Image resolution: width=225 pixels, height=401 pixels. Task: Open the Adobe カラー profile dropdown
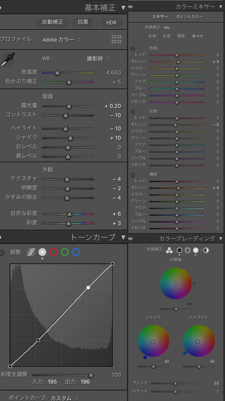click(62, 39)
